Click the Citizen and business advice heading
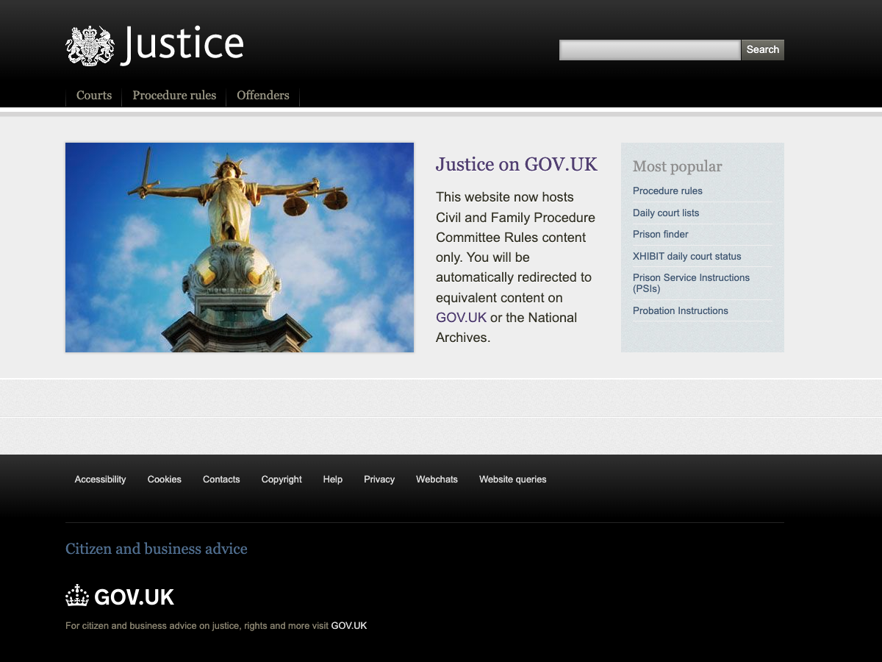882x662 pixels. [156, 549]
